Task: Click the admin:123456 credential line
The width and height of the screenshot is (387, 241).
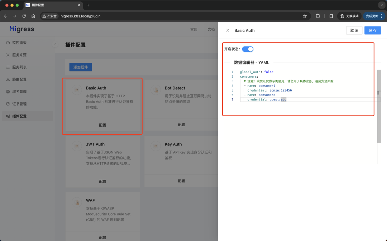Action: pos(269,90)
